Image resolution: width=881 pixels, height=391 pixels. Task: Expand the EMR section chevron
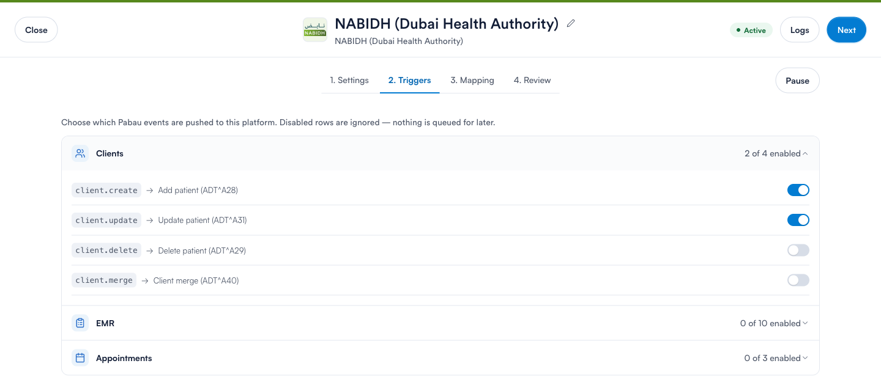(805, 323)
